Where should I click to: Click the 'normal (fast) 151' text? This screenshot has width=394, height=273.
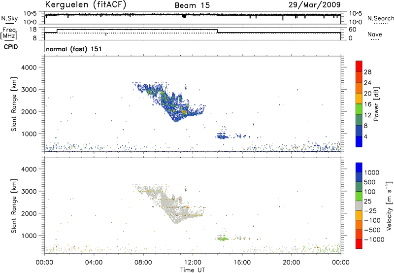point(74,49)
